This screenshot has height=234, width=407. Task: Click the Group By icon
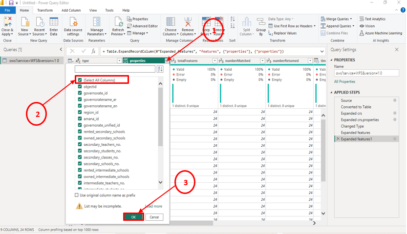(260, 22)
